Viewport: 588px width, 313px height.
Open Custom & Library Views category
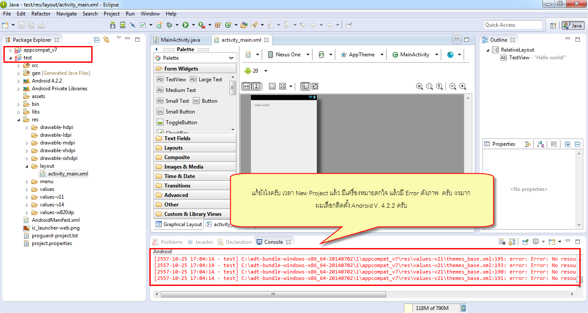(195, 214)
